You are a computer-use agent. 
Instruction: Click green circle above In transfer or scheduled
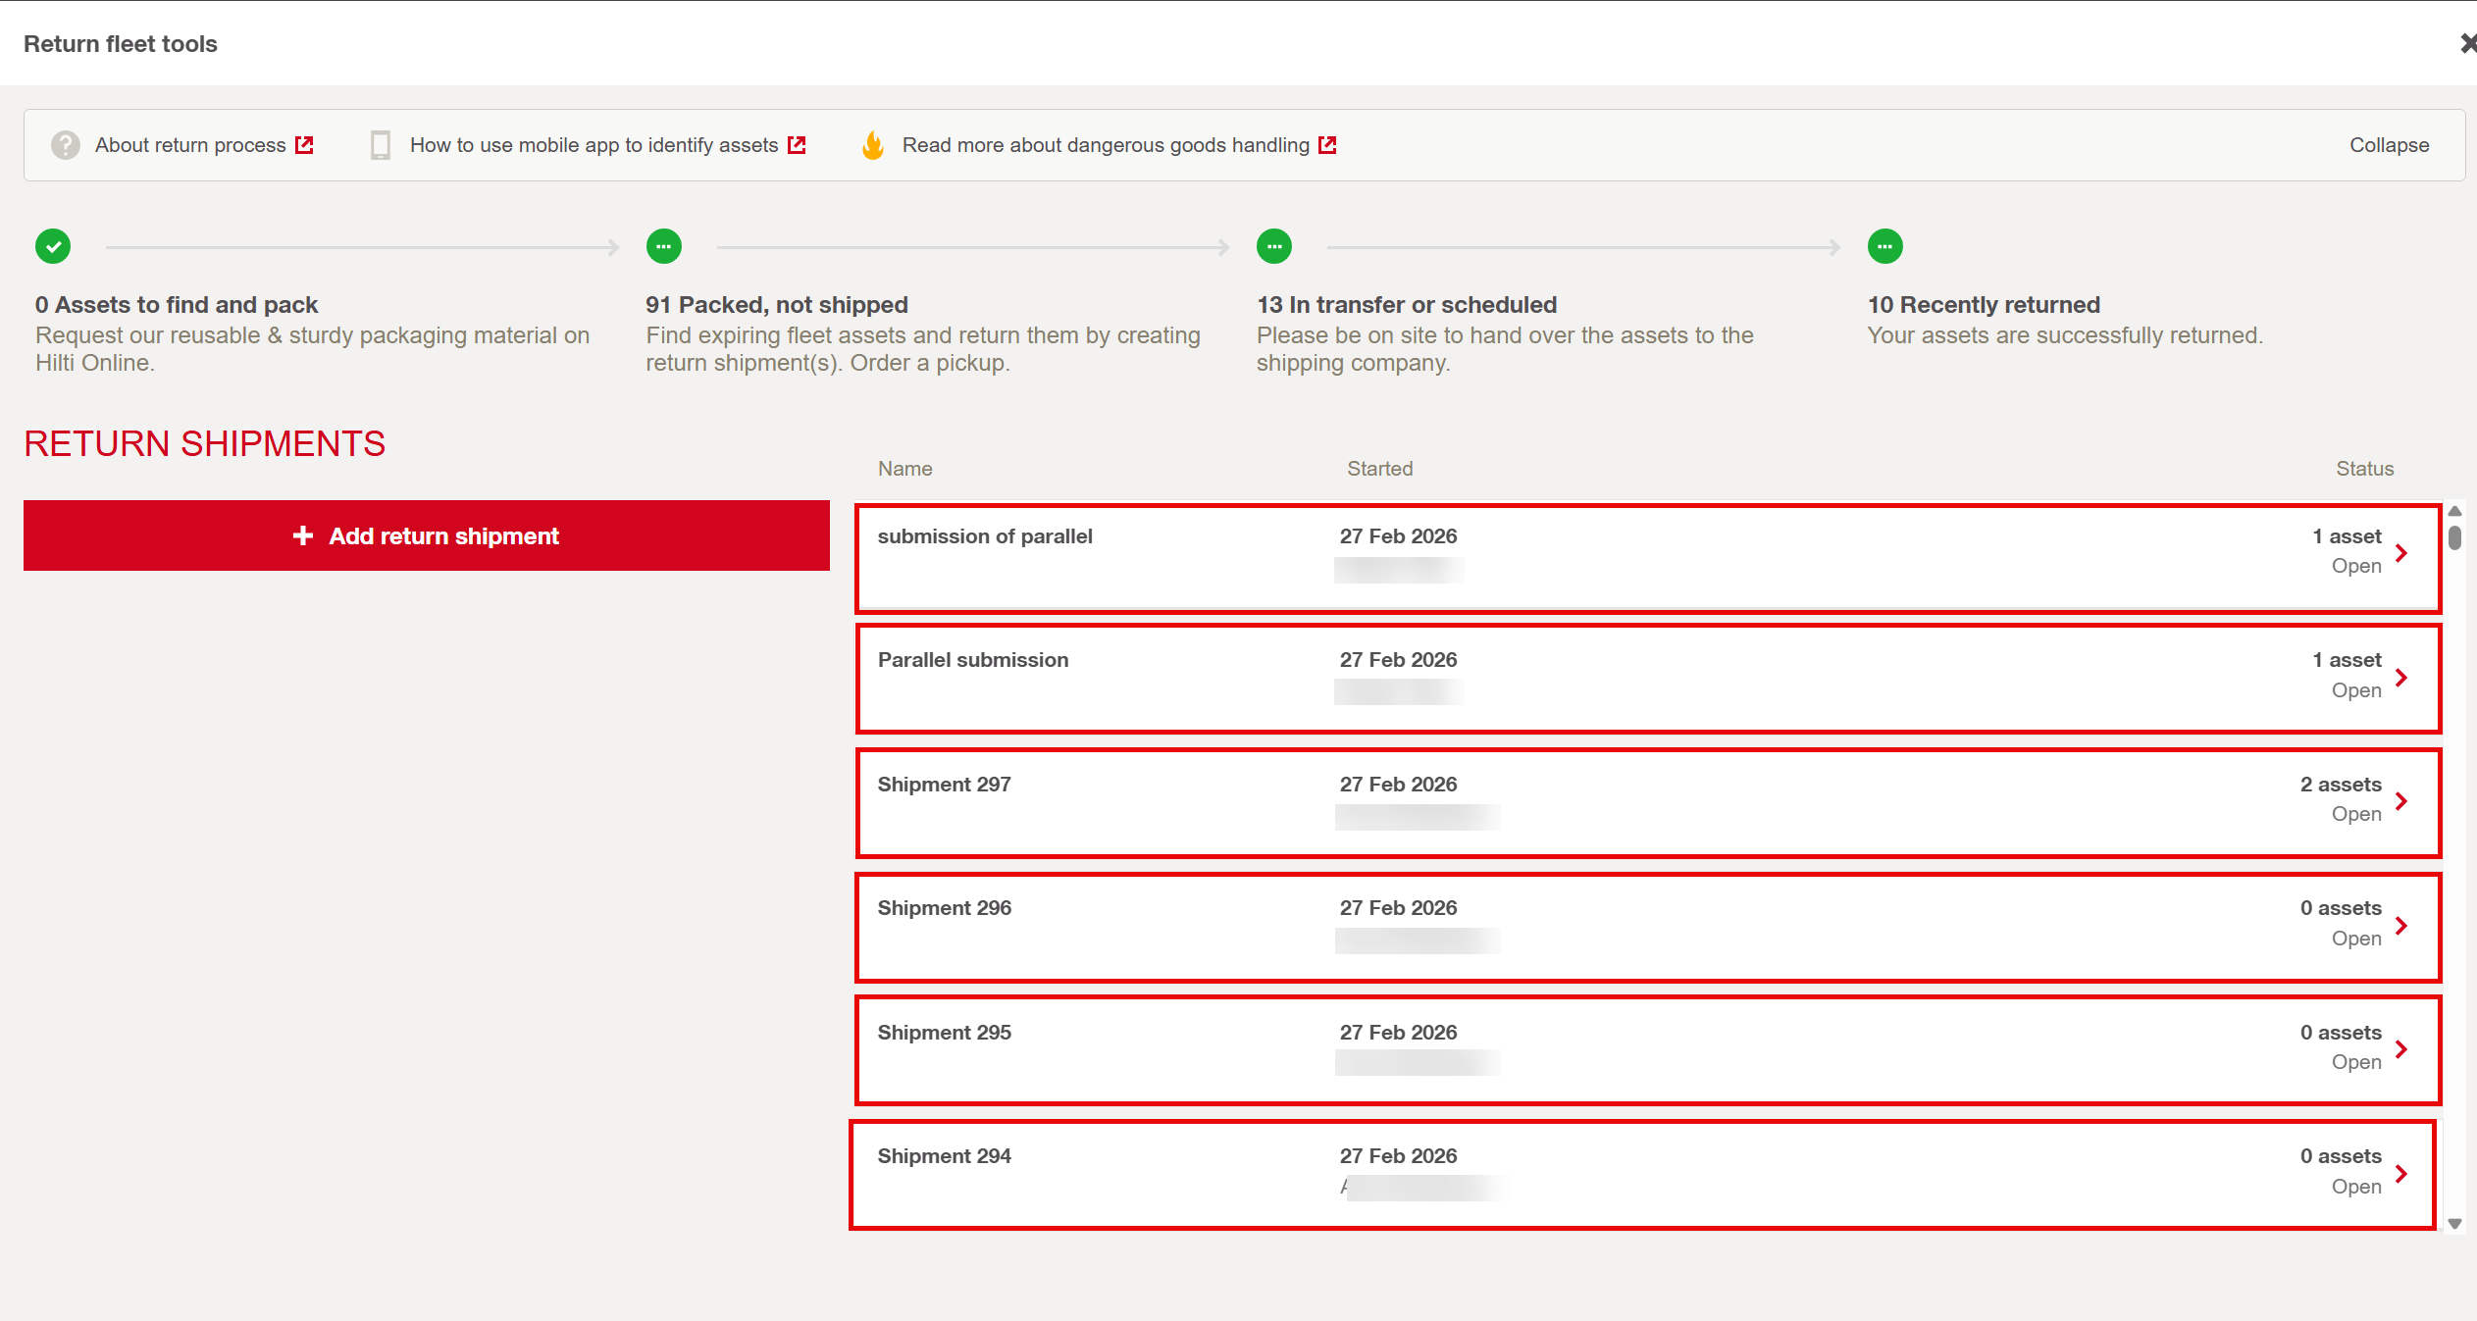(1274, 246)
